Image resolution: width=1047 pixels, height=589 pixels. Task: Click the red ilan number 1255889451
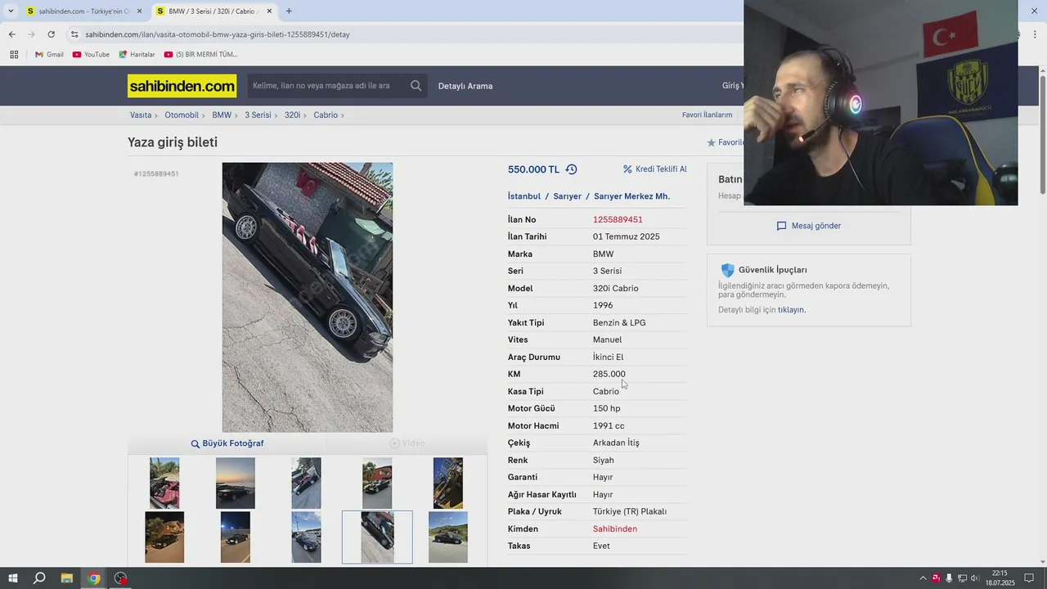point(618,220)
